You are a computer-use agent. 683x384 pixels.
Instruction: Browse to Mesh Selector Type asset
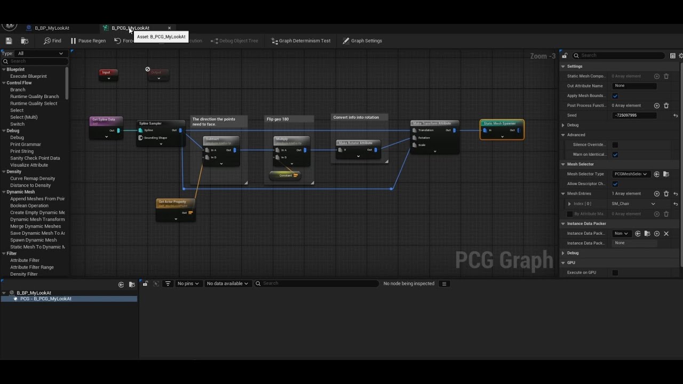coord(666,174)
